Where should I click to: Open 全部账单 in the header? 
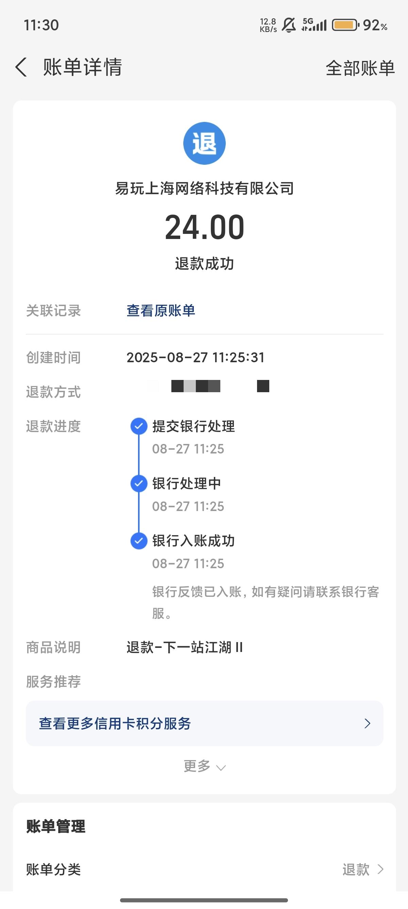click(x=360, y=68)
